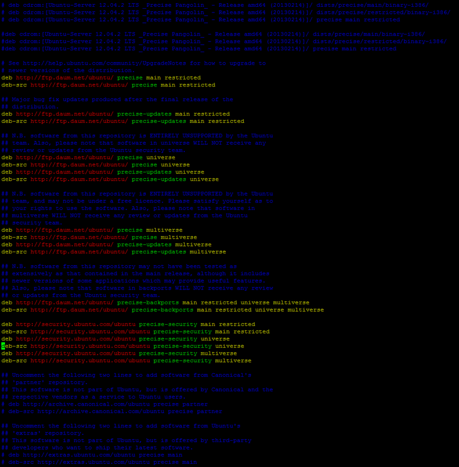
Task: Select "deb ... precise-security universe" line
Action: (115, 339)
